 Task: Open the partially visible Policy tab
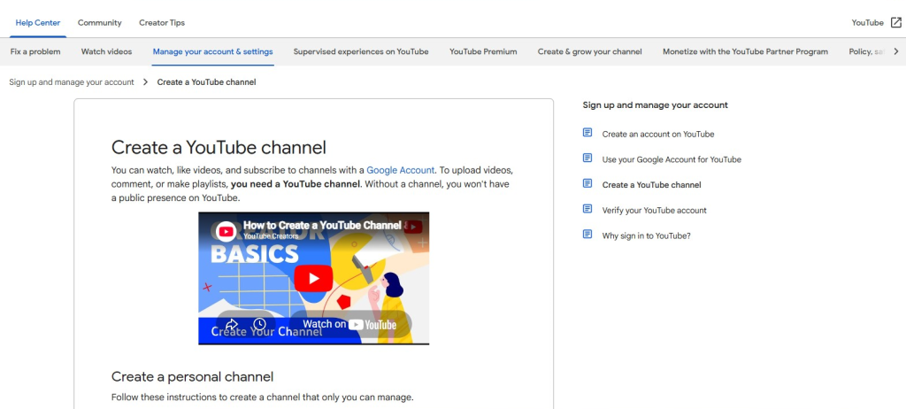pos(867,51)
